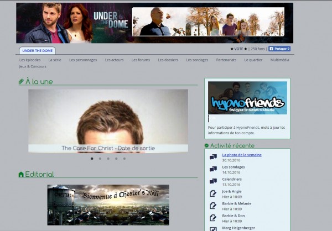Open the Joe & Angie entry
This screenshot has width=332, height=231.
[232, 191]
